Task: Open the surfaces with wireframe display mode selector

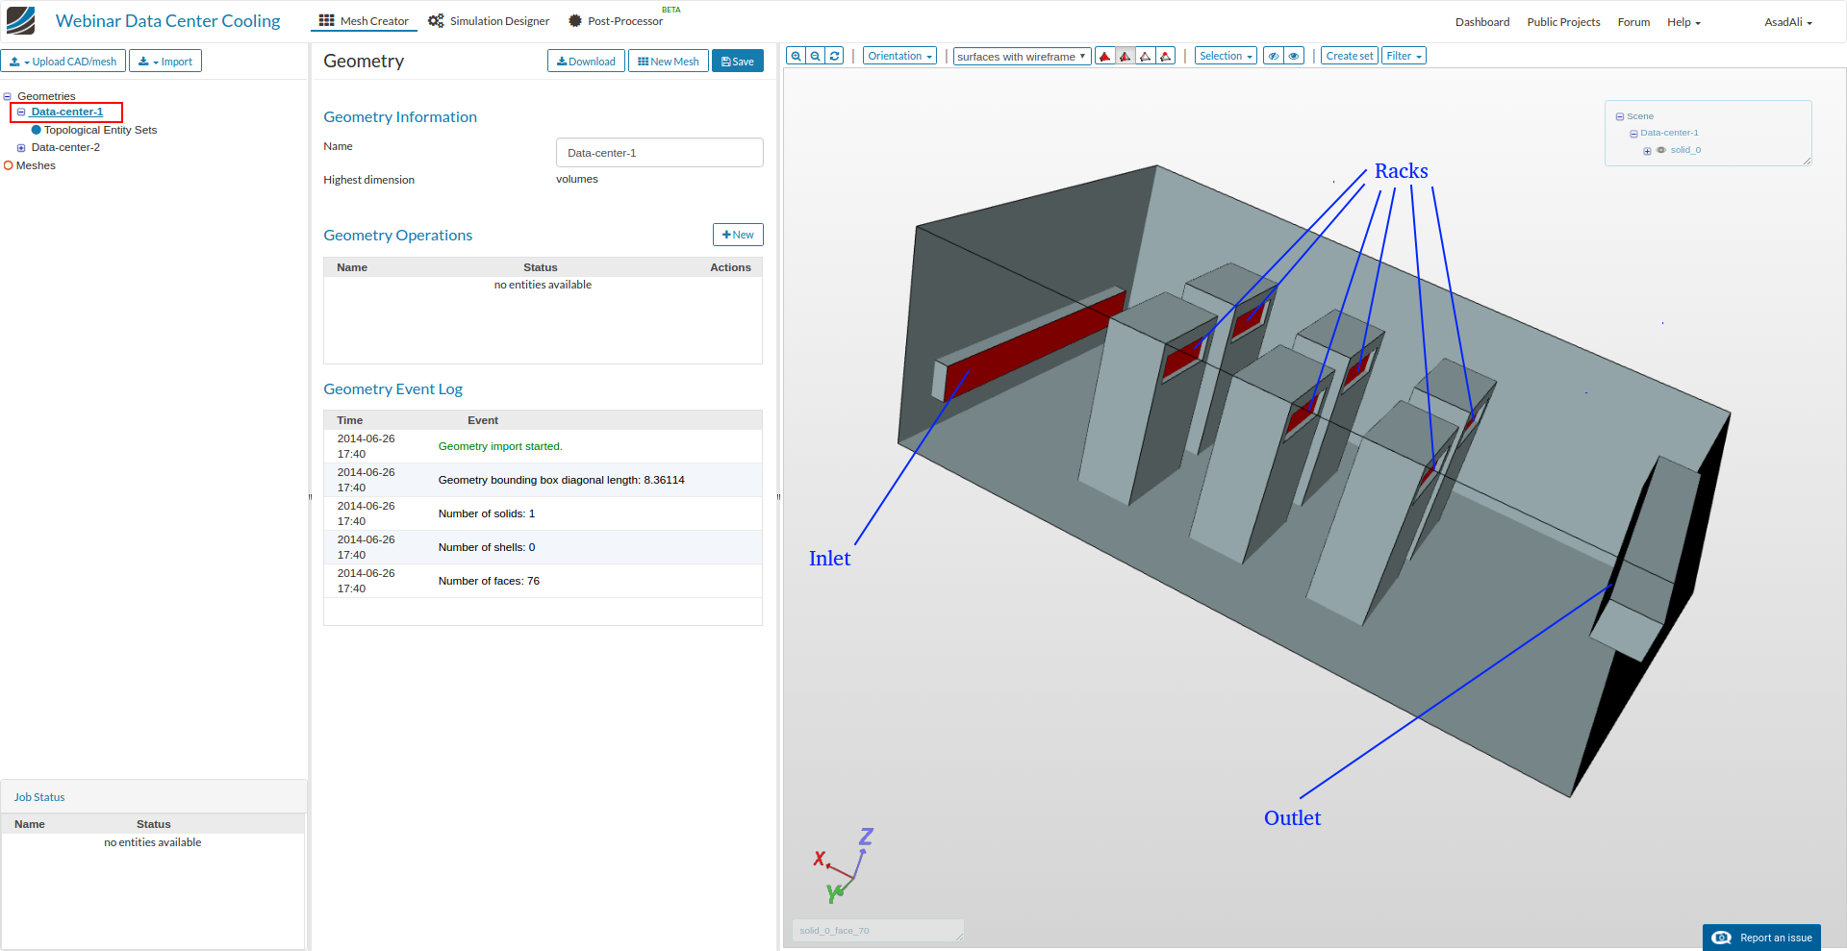Action: [1022, 56]
